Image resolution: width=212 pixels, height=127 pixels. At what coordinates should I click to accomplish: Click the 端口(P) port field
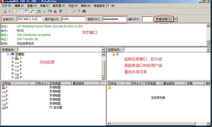click(147, 19)
